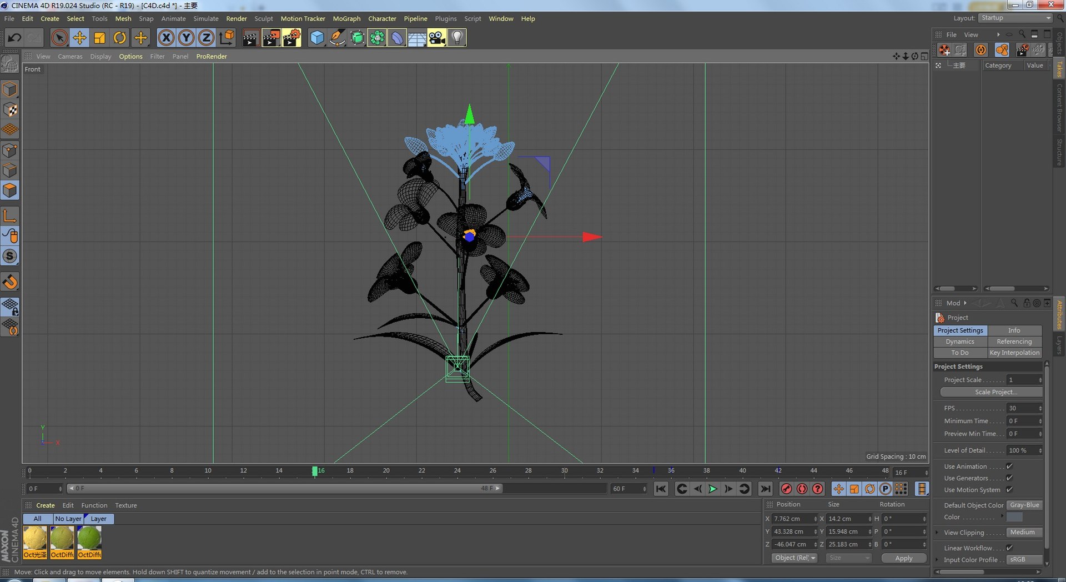Uncheck Use Animation checkbox
Viewport: 1066px width, 582px height.
click(1009, 466)
